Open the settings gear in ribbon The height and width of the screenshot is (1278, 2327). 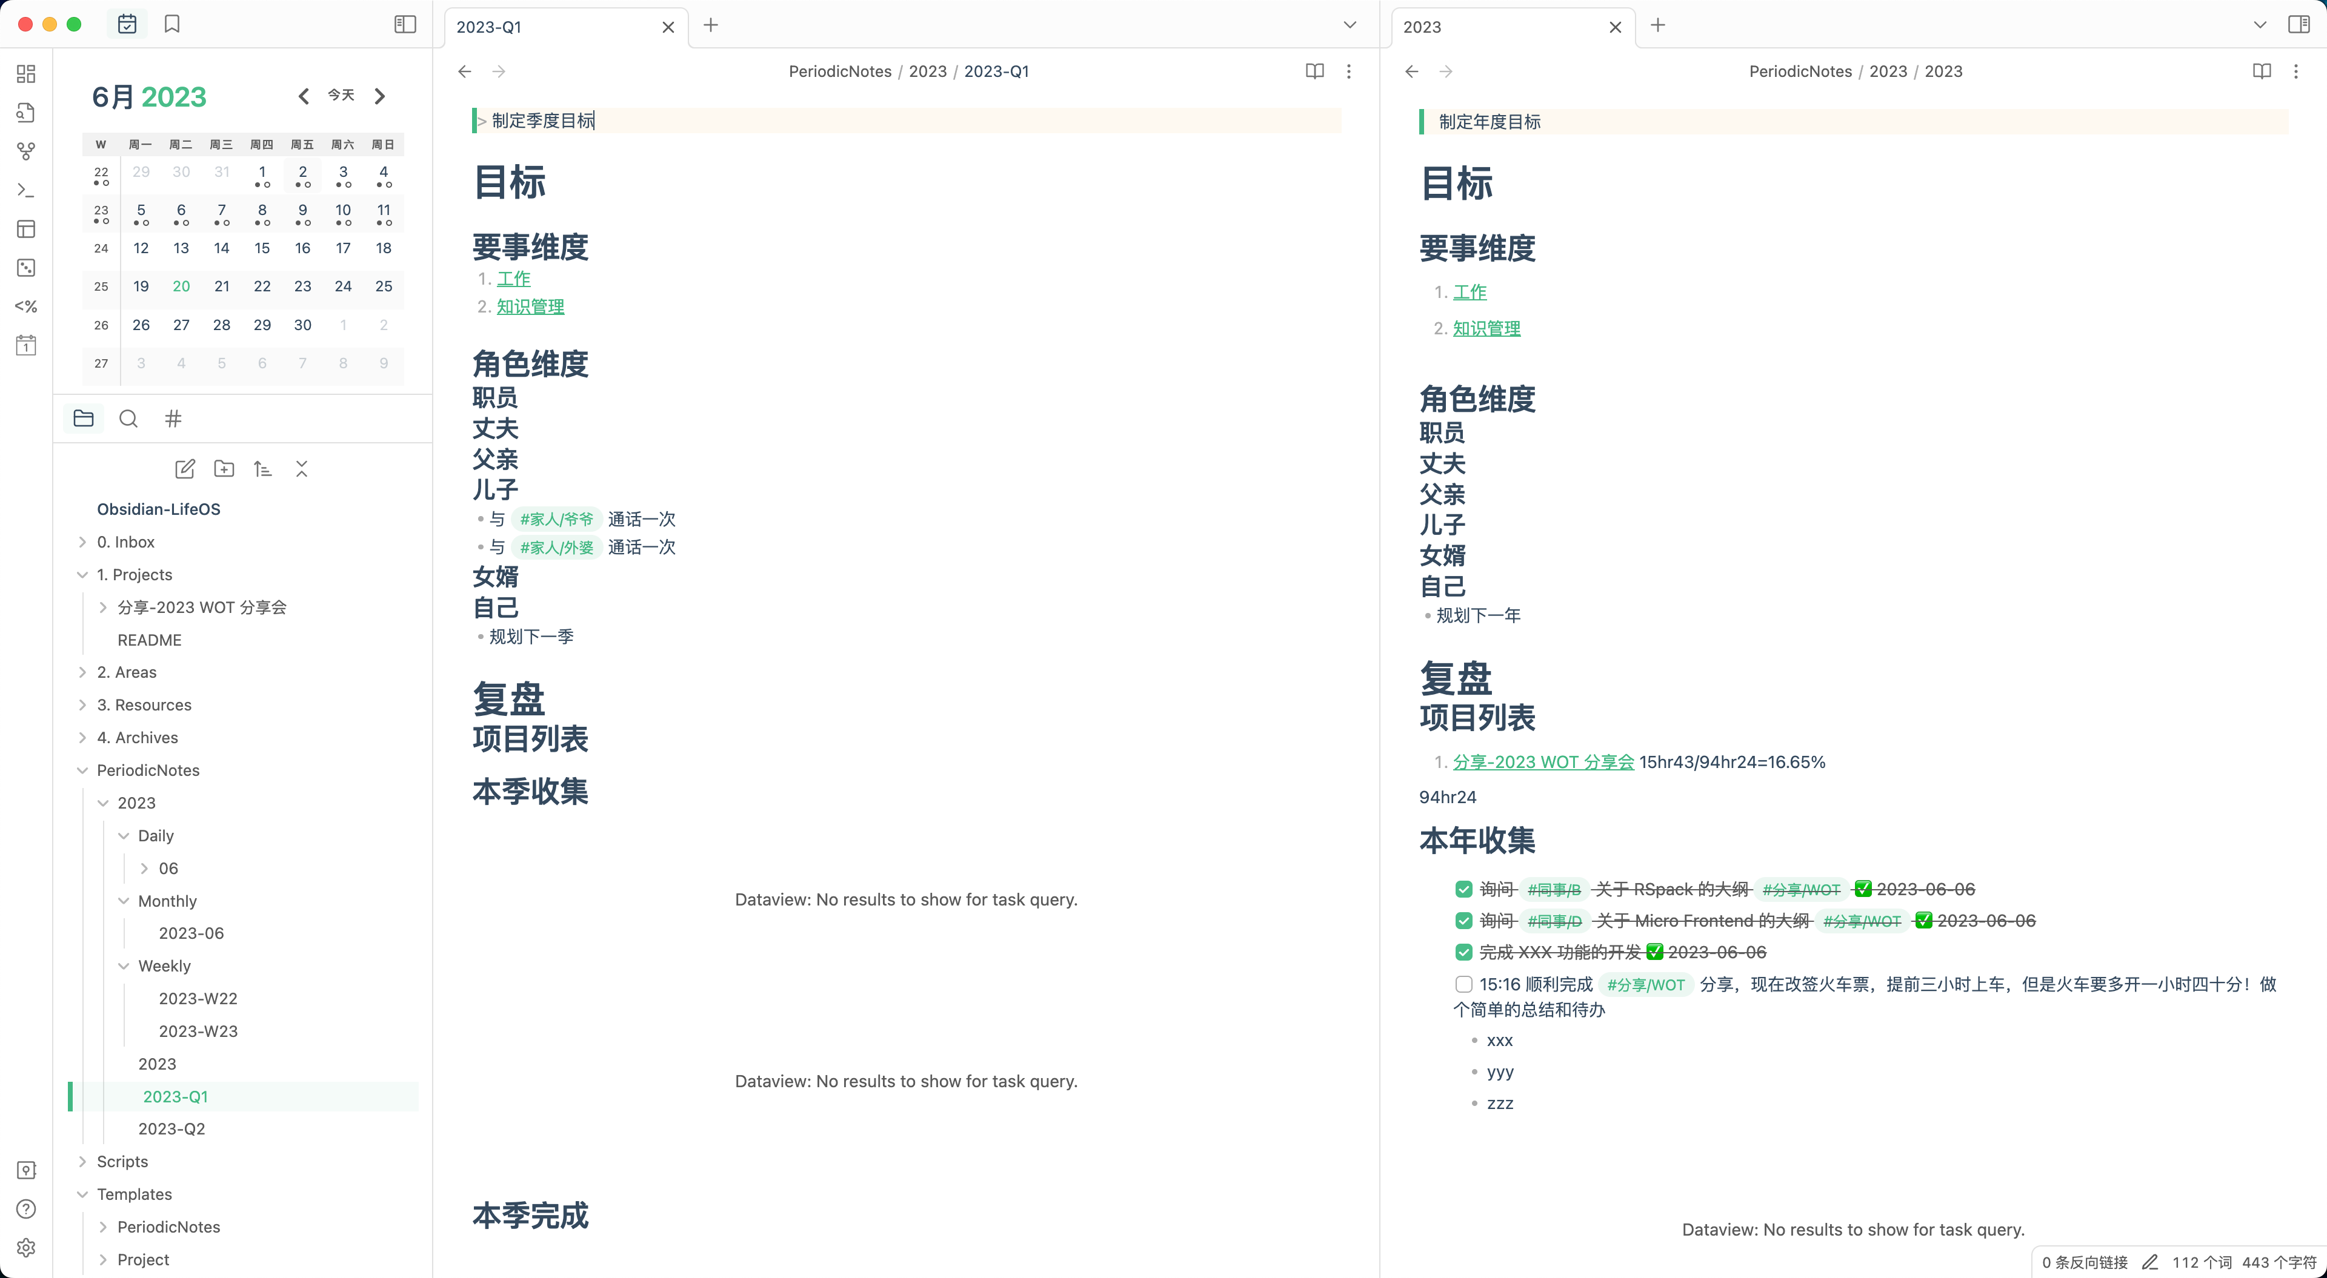(26, 1247)
